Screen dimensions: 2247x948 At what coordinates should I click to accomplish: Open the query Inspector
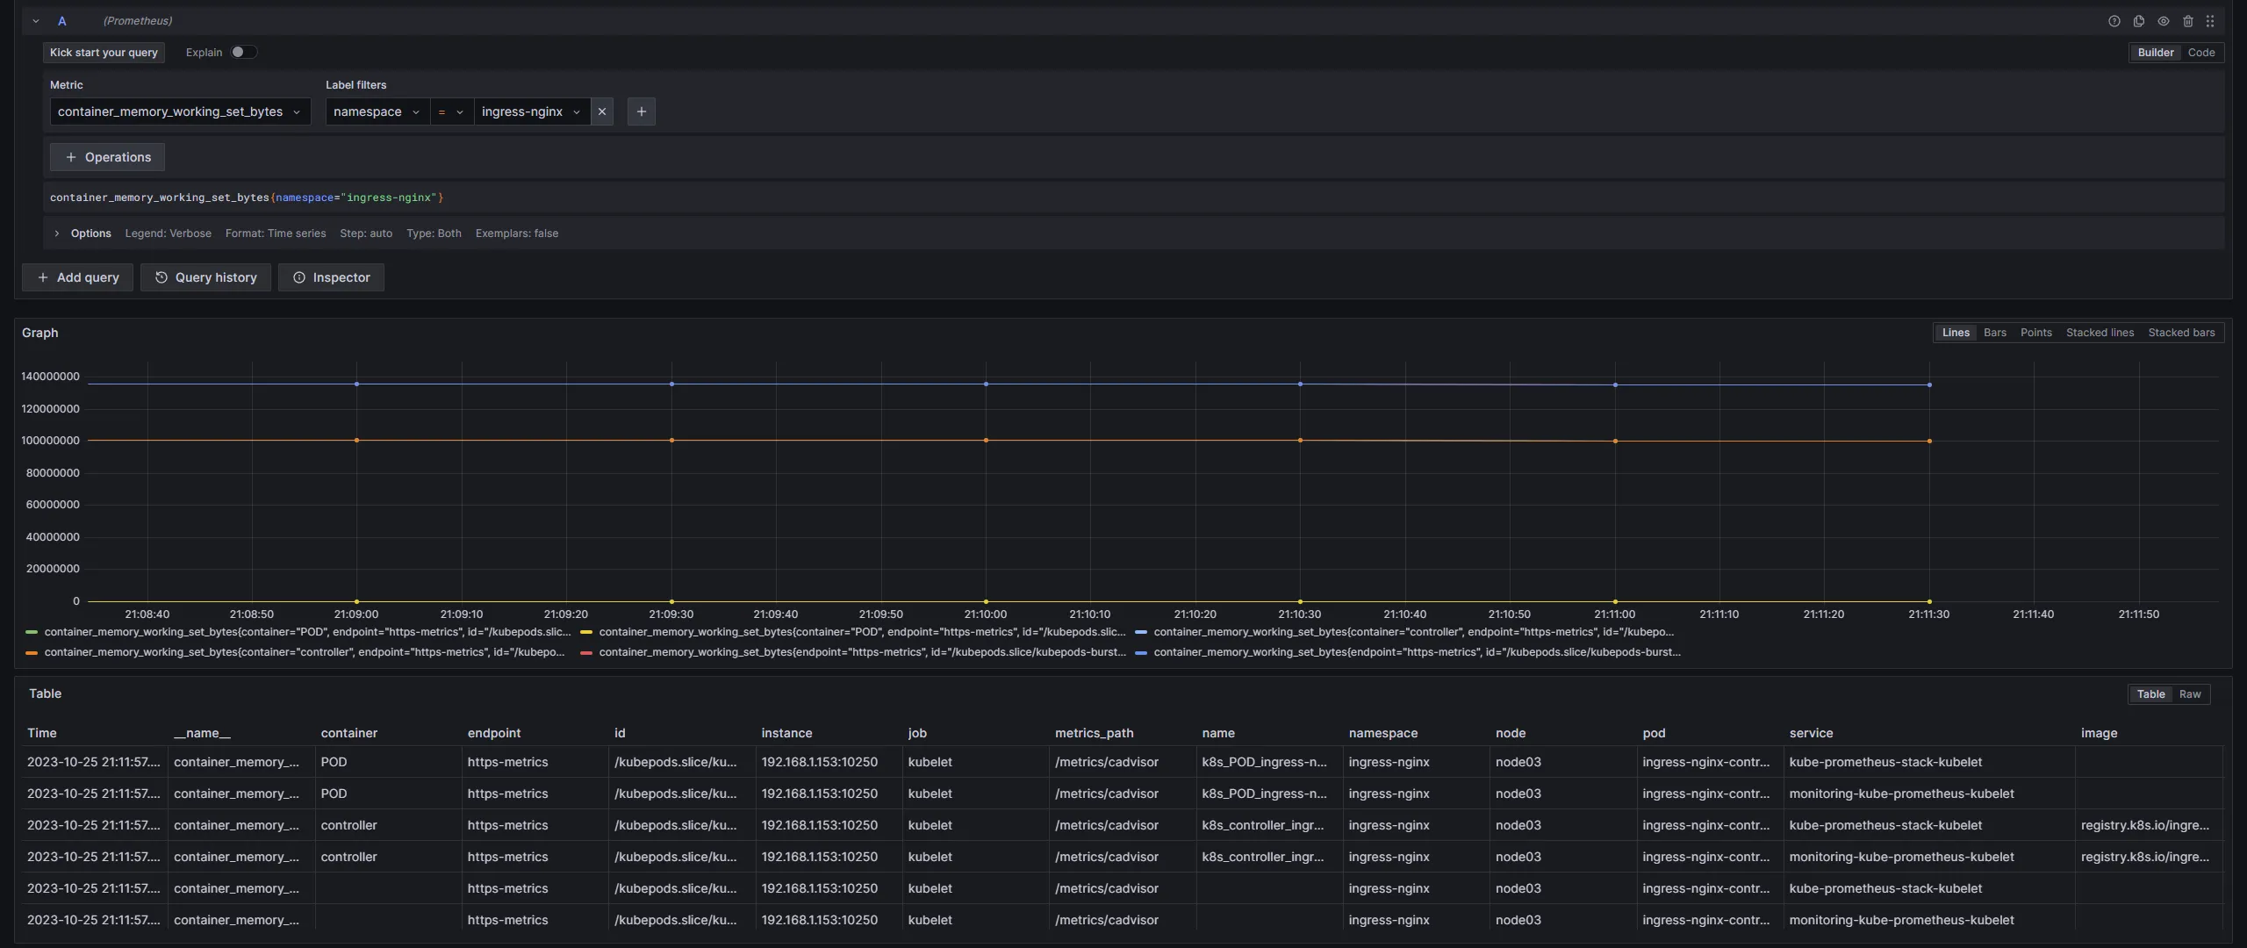331,277
